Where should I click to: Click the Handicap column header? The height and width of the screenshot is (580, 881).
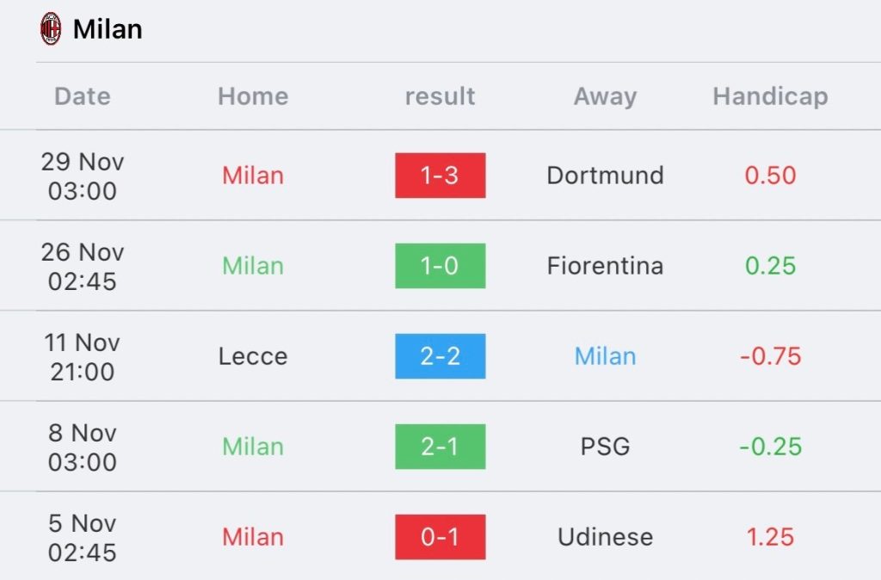[x=770, y=96]
